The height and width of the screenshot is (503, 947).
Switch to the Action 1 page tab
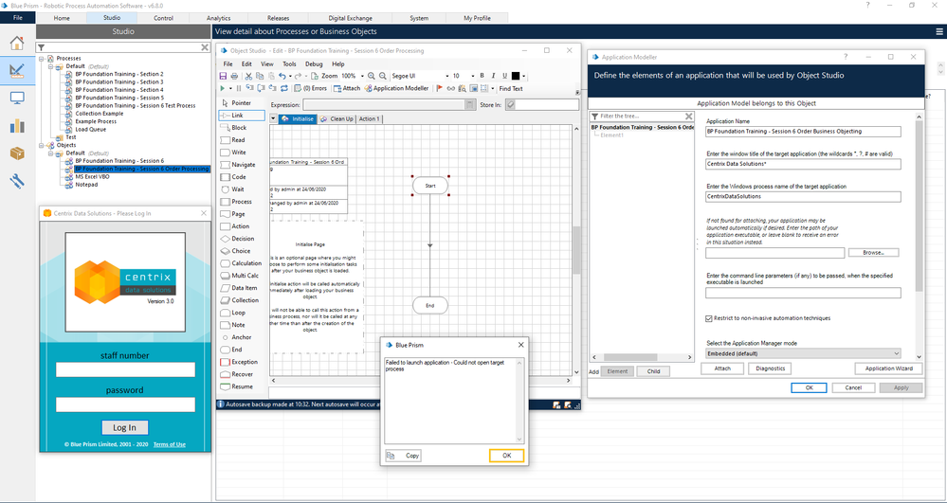coord(369,119)
